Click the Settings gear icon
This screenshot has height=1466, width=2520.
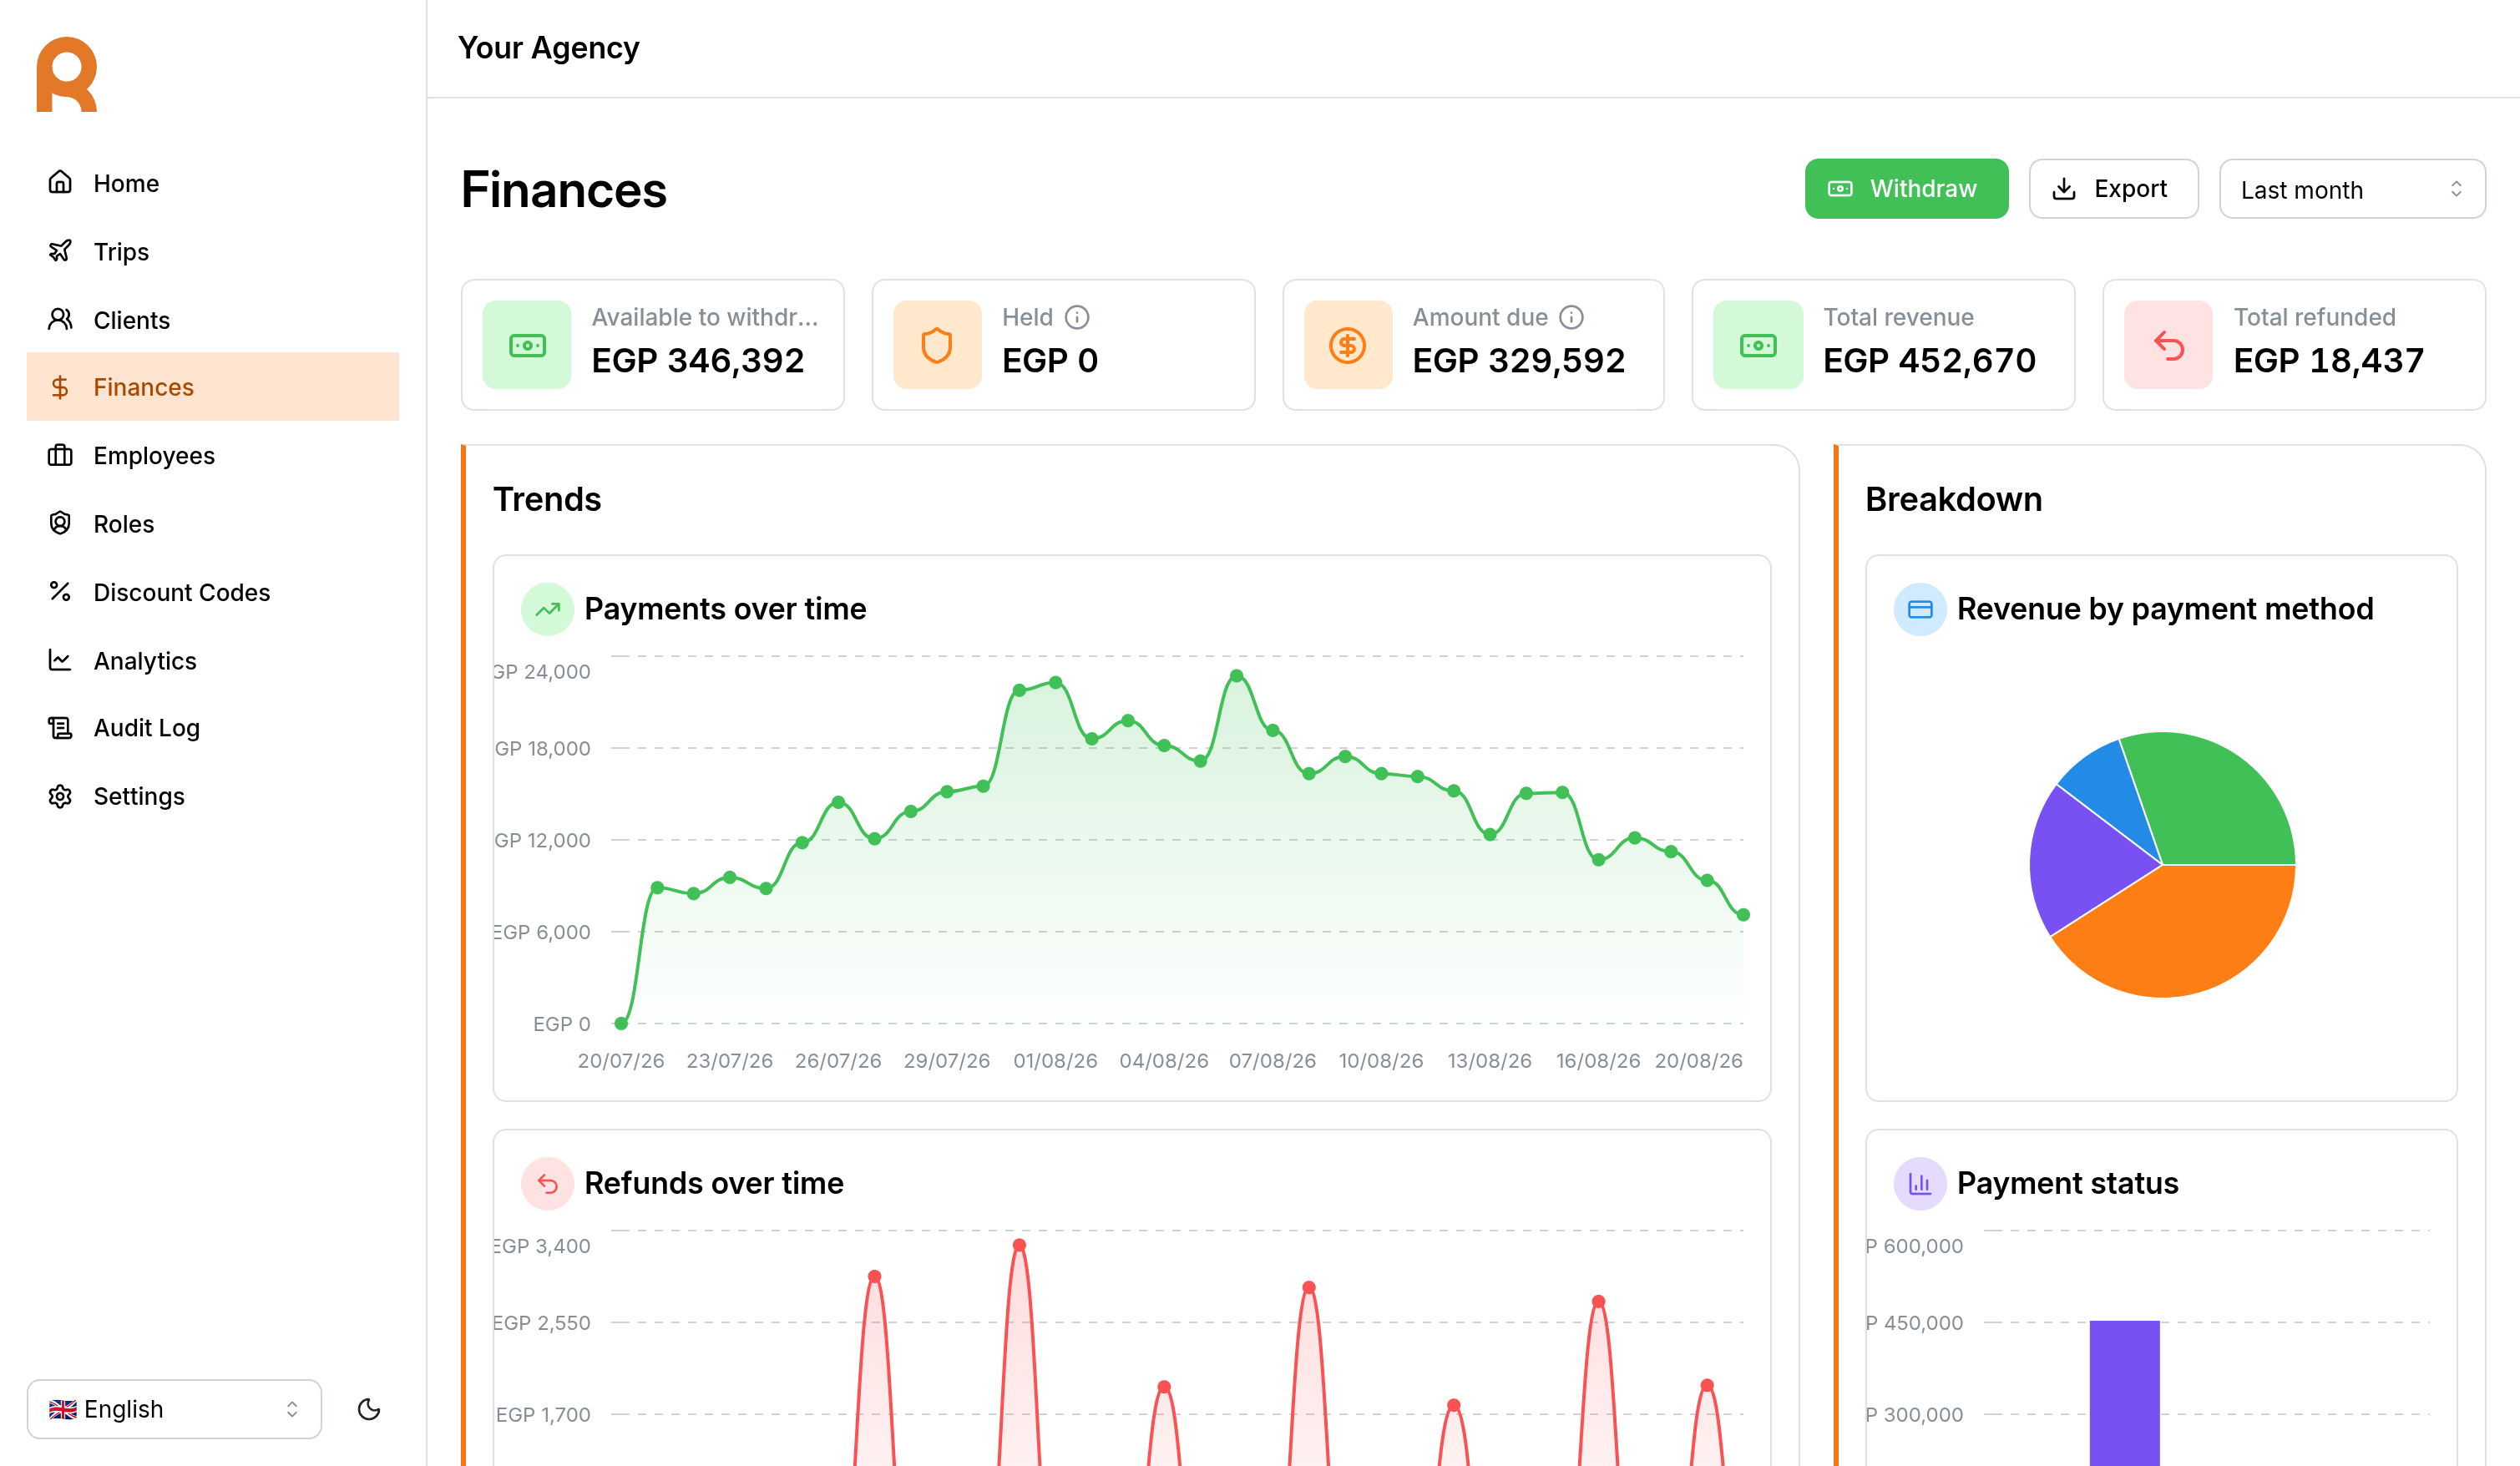click(x=60, y=796)
